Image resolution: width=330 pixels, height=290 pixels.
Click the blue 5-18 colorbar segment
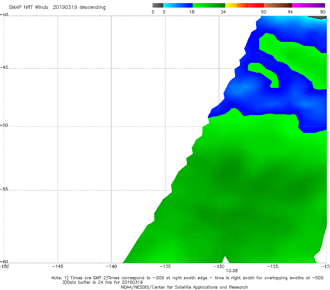pos(178,5)
